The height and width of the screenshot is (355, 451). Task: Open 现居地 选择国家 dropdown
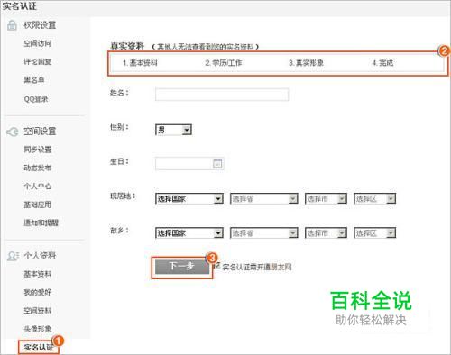189,198
